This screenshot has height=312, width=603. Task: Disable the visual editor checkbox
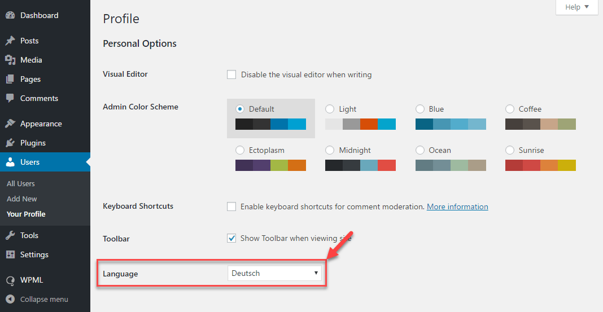pos(231,74)
